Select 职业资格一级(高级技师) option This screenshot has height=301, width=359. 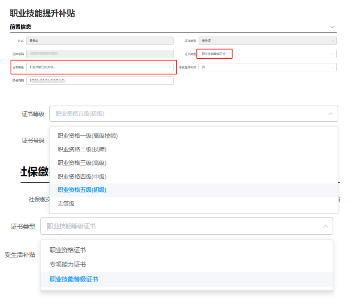pos(88,136)
